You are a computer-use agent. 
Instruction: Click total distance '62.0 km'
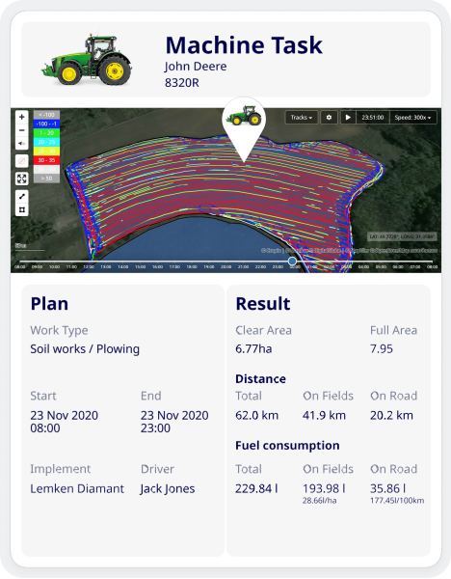(x=256, y=415)
